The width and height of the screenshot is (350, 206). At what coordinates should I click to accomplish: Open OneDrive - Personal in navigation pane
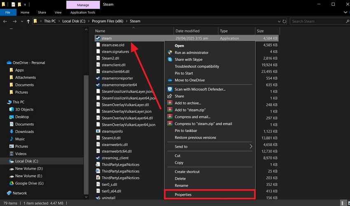click(x=29, y=62)
